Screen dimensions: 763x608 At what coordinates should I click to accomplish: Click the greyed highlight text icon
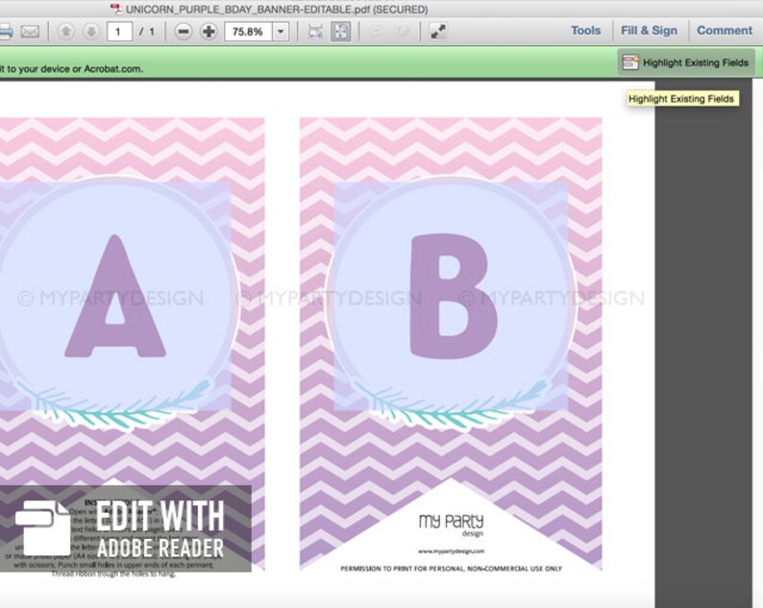point(402,32)
